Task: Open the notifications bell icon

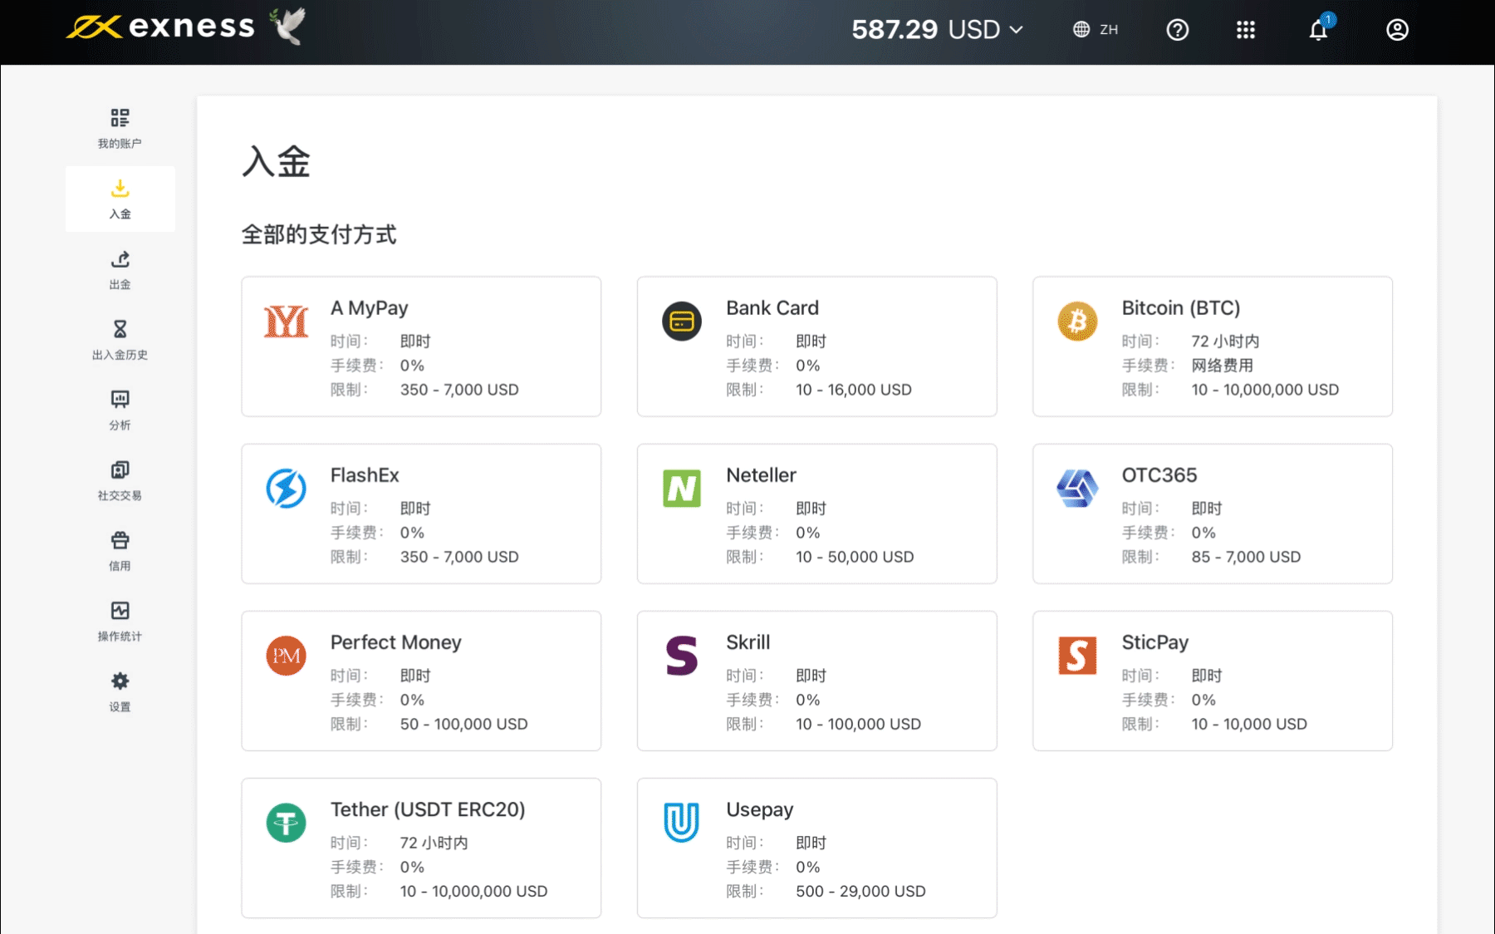Action: coord(1318,30)
